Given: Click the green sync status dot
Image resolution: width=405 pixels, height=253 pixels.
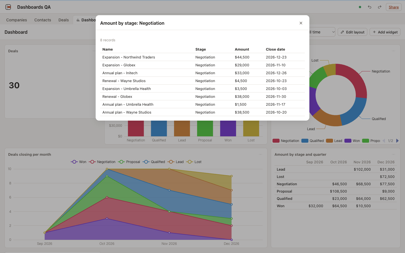Looking at the screenshot, I should [x=360, y=7].
